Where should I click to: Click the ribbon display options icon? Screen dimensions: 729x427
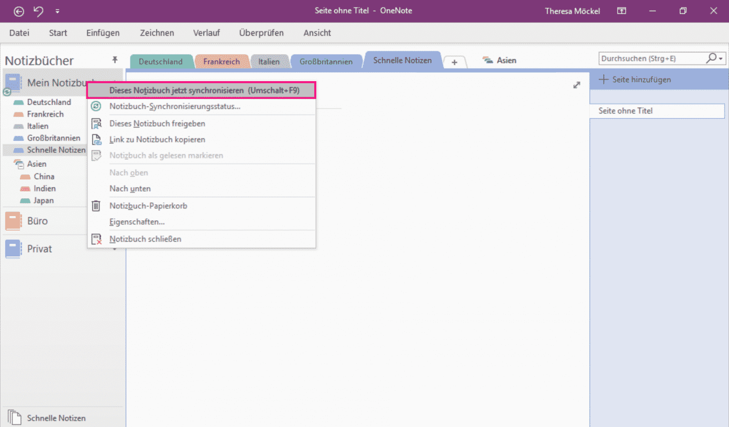tap(621, 10)
